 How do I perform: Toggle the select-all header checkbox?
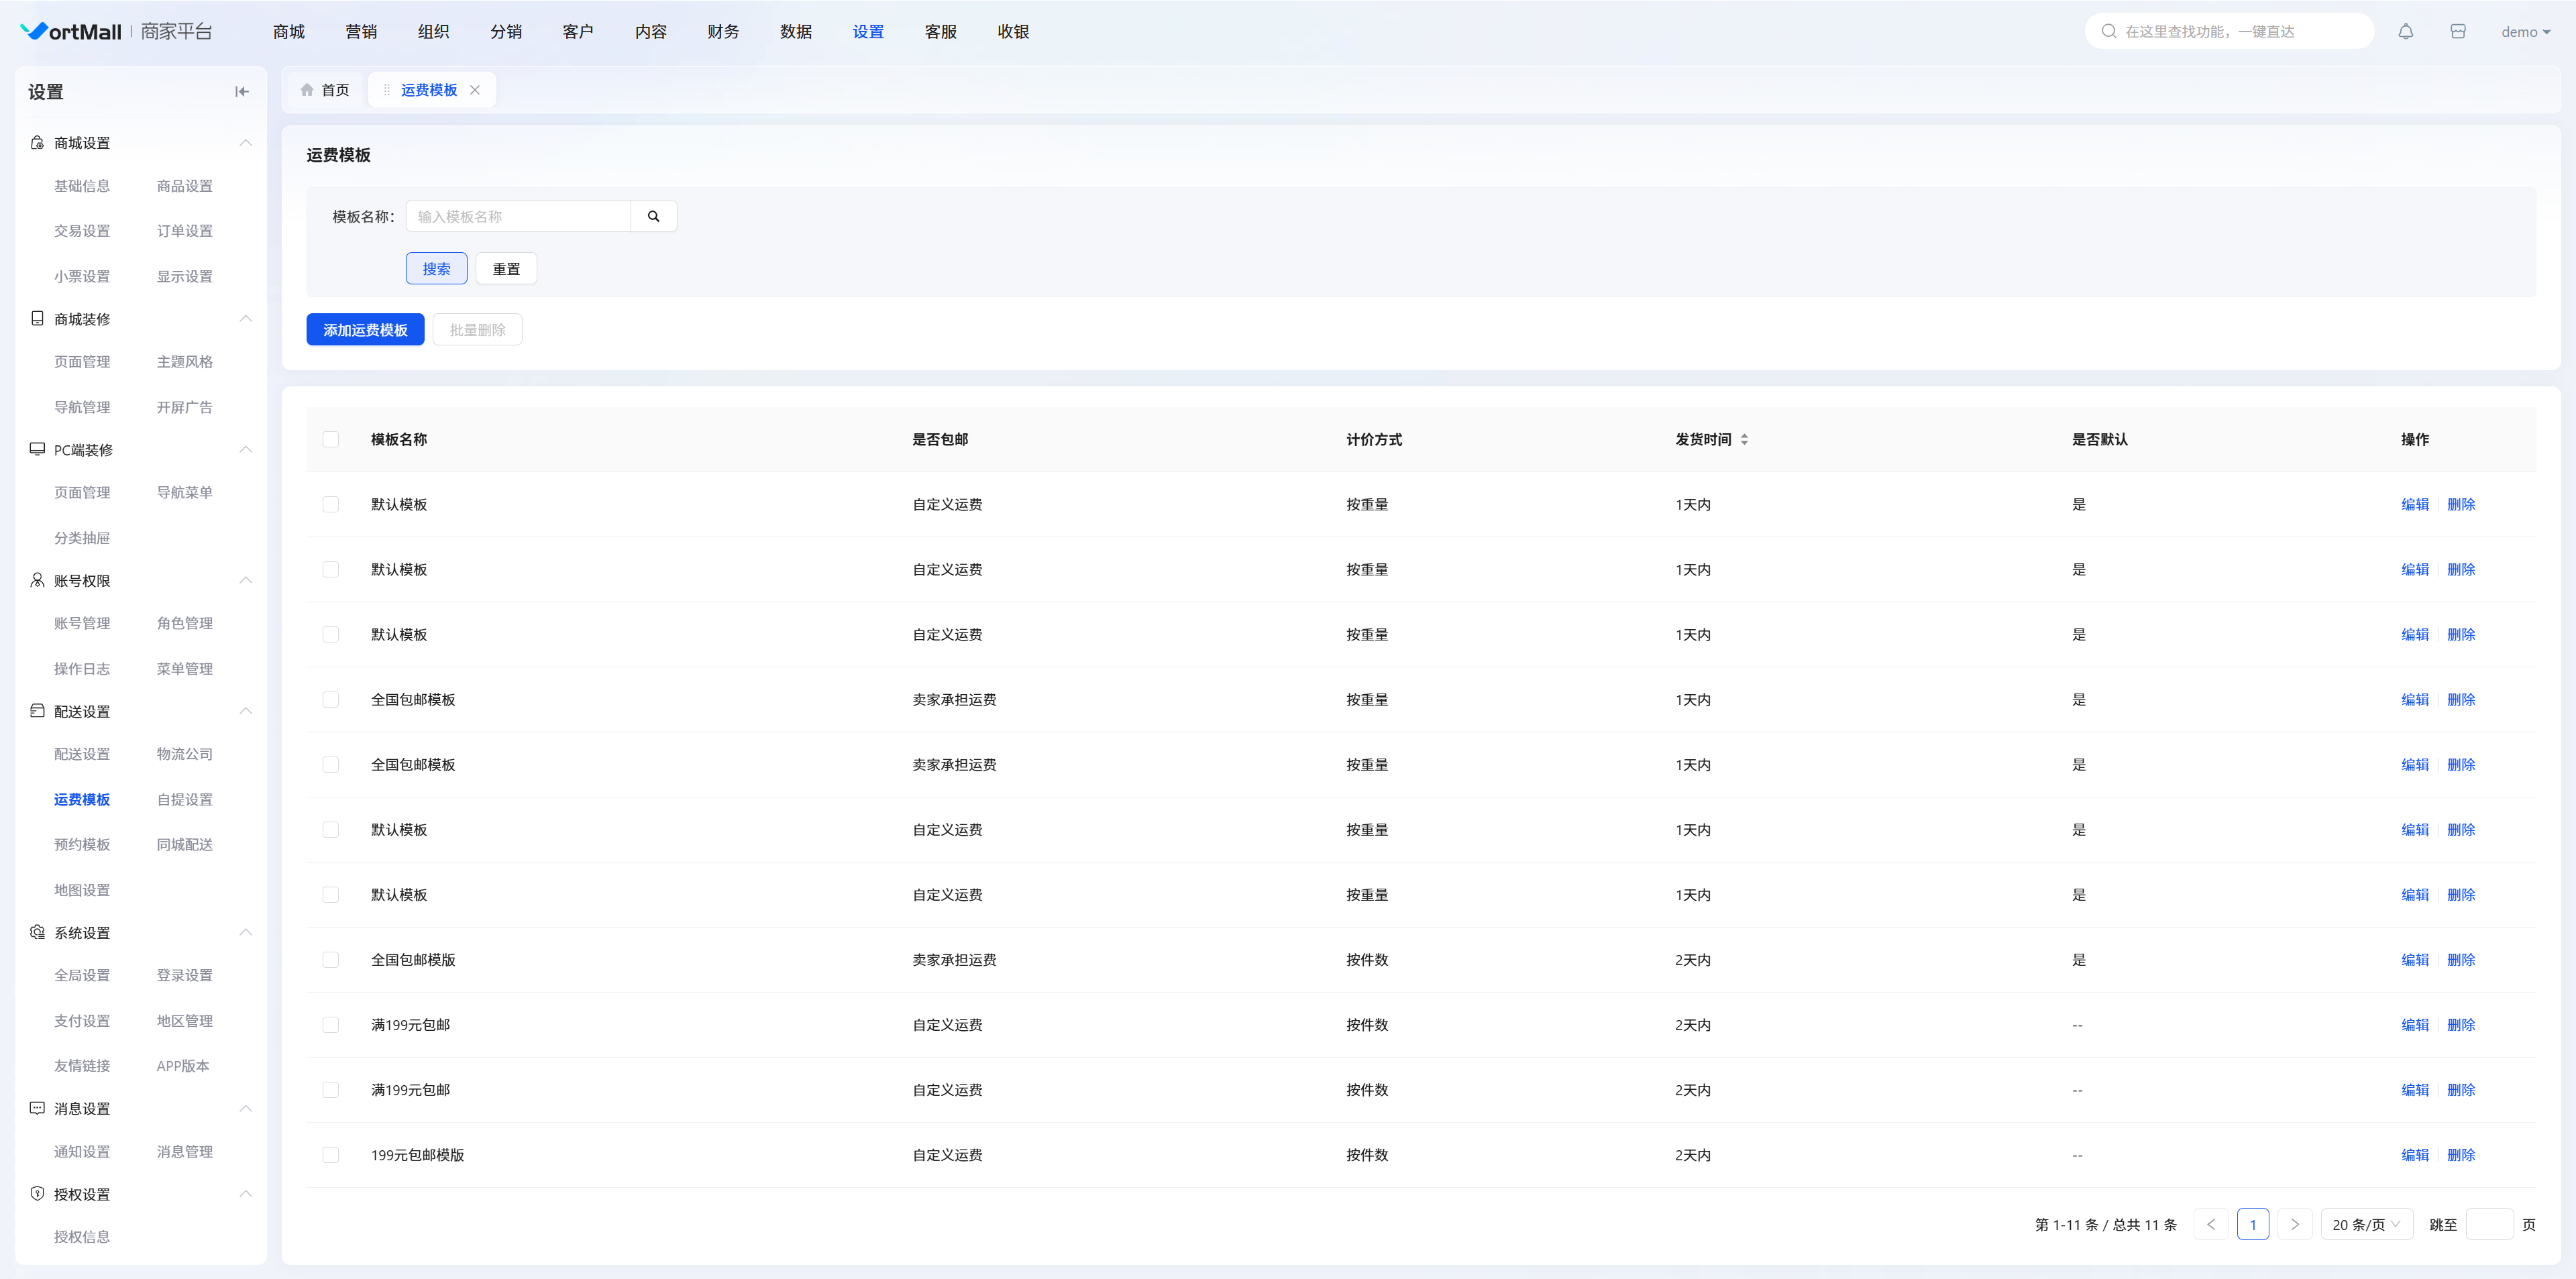coord(331,439)
